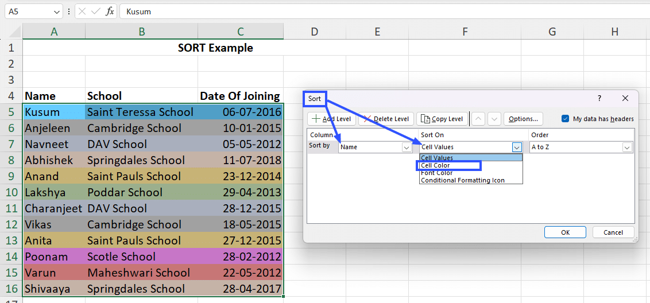Select the cell containing Anjeleen
Screen dimensions: 650x303
pos(54,128)
